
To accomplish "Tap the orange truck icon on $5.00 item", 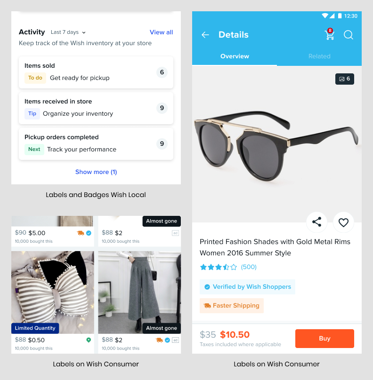I will (81, 233).
